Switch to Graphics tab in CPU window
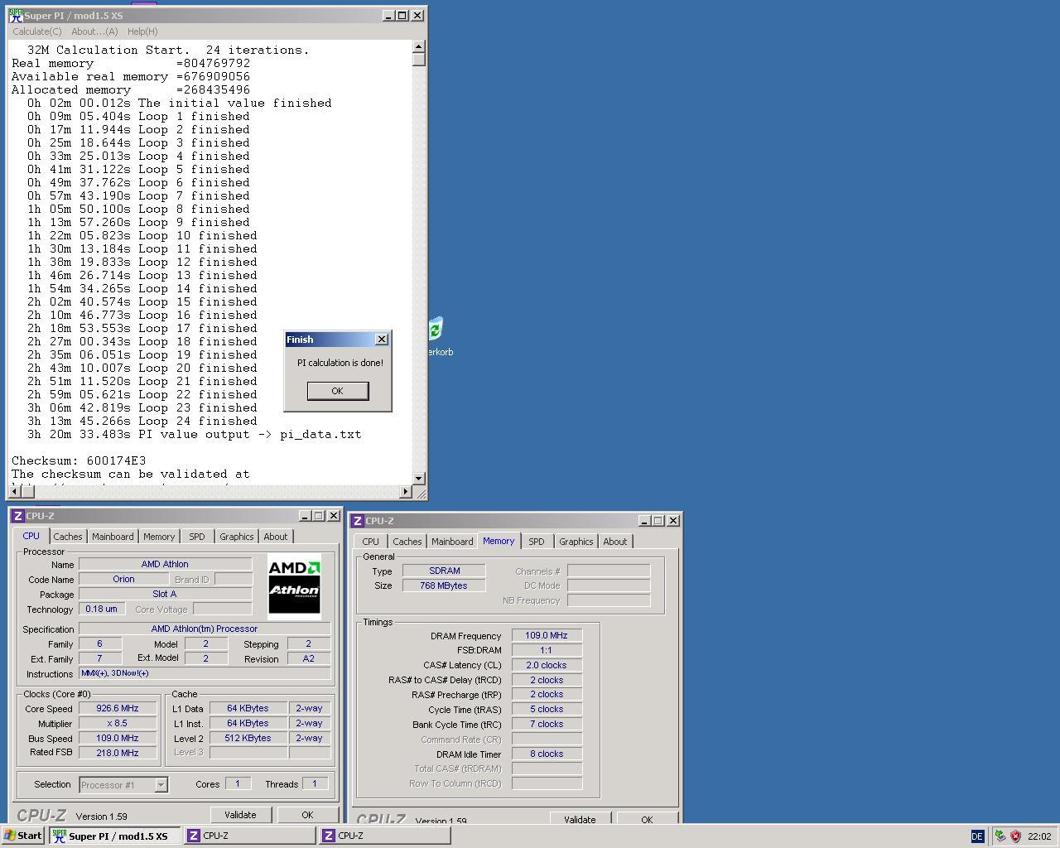Image resolution: width=1060 pixels, height=848 pixels. (237, 537)
